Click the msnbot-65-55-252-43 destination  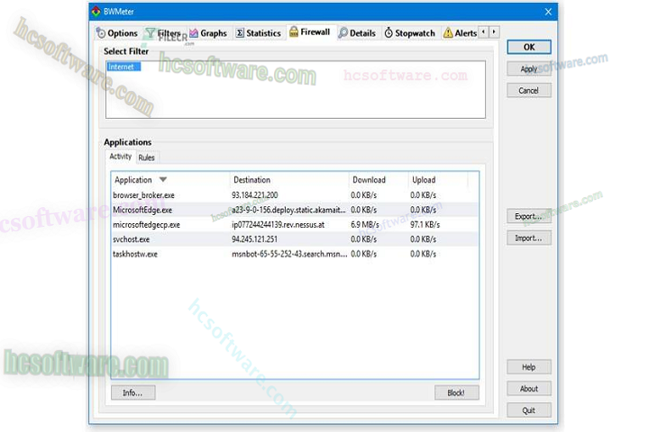coord(289,254)
